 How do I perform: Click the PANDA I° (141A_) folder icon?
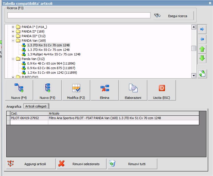pos(18,27)
